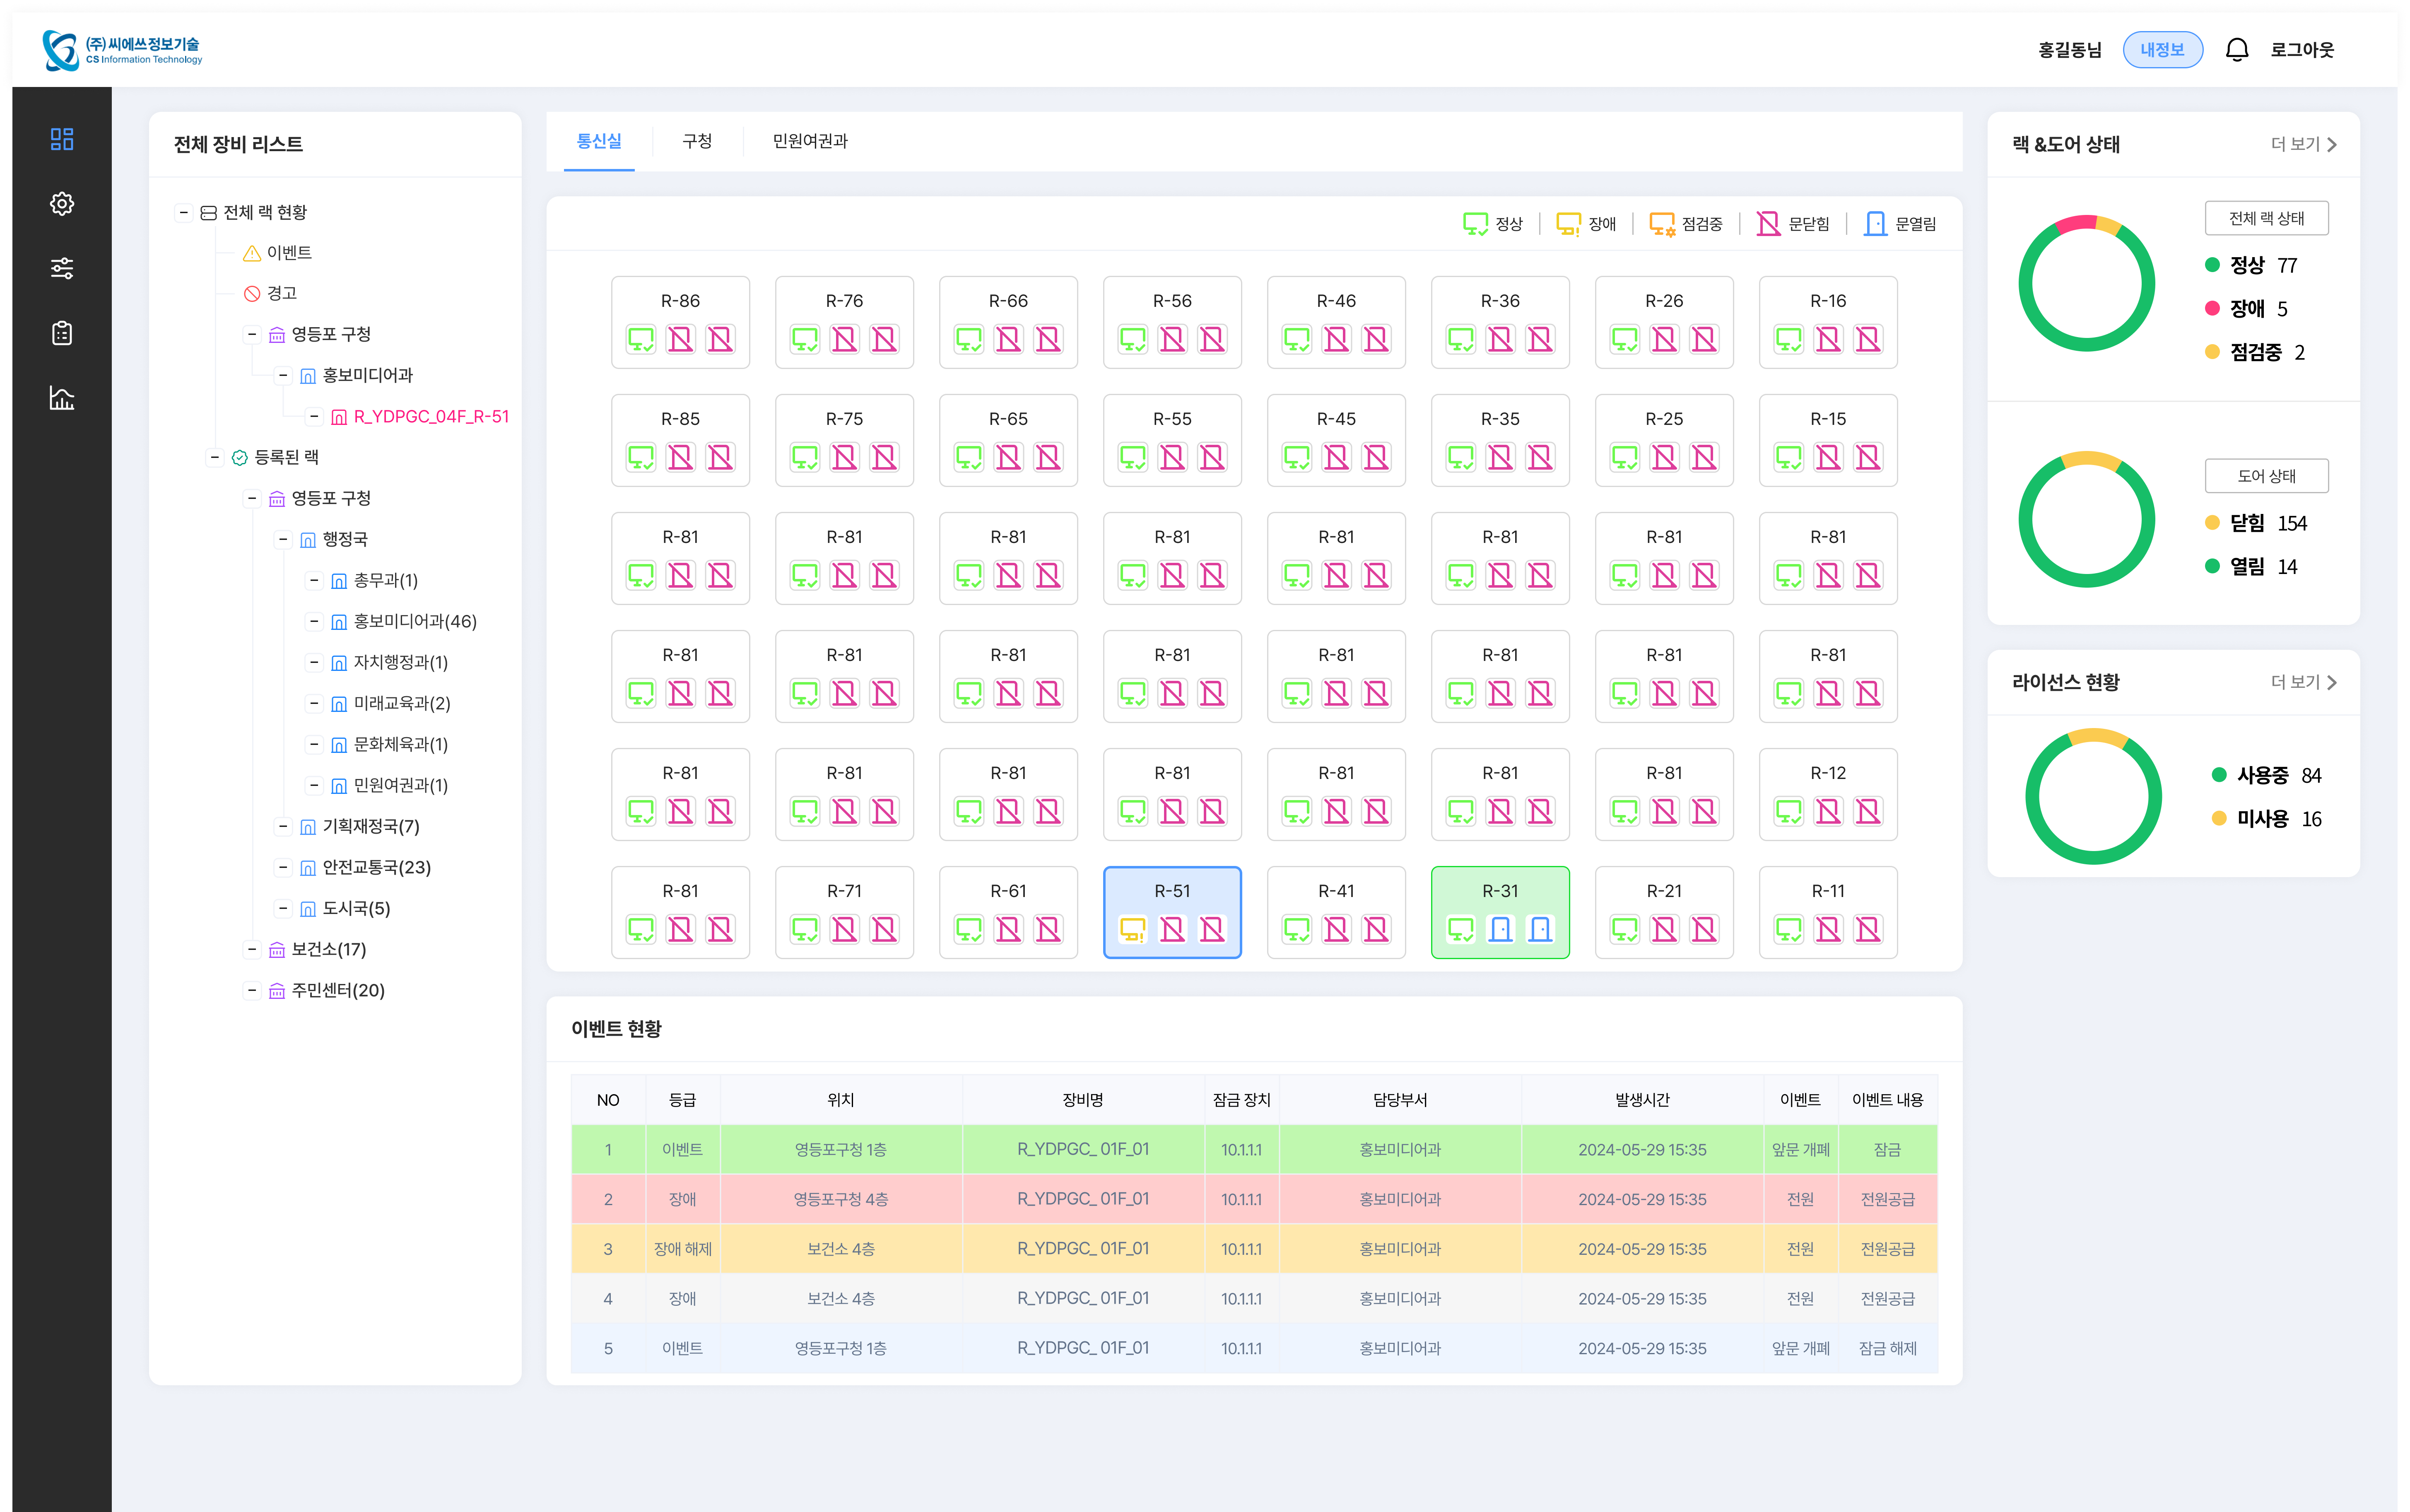Viewport: 2410px width, 1512px height.
Task: Click the warning triangle icon beside 이벤트
Action: (x=252, y=253)
